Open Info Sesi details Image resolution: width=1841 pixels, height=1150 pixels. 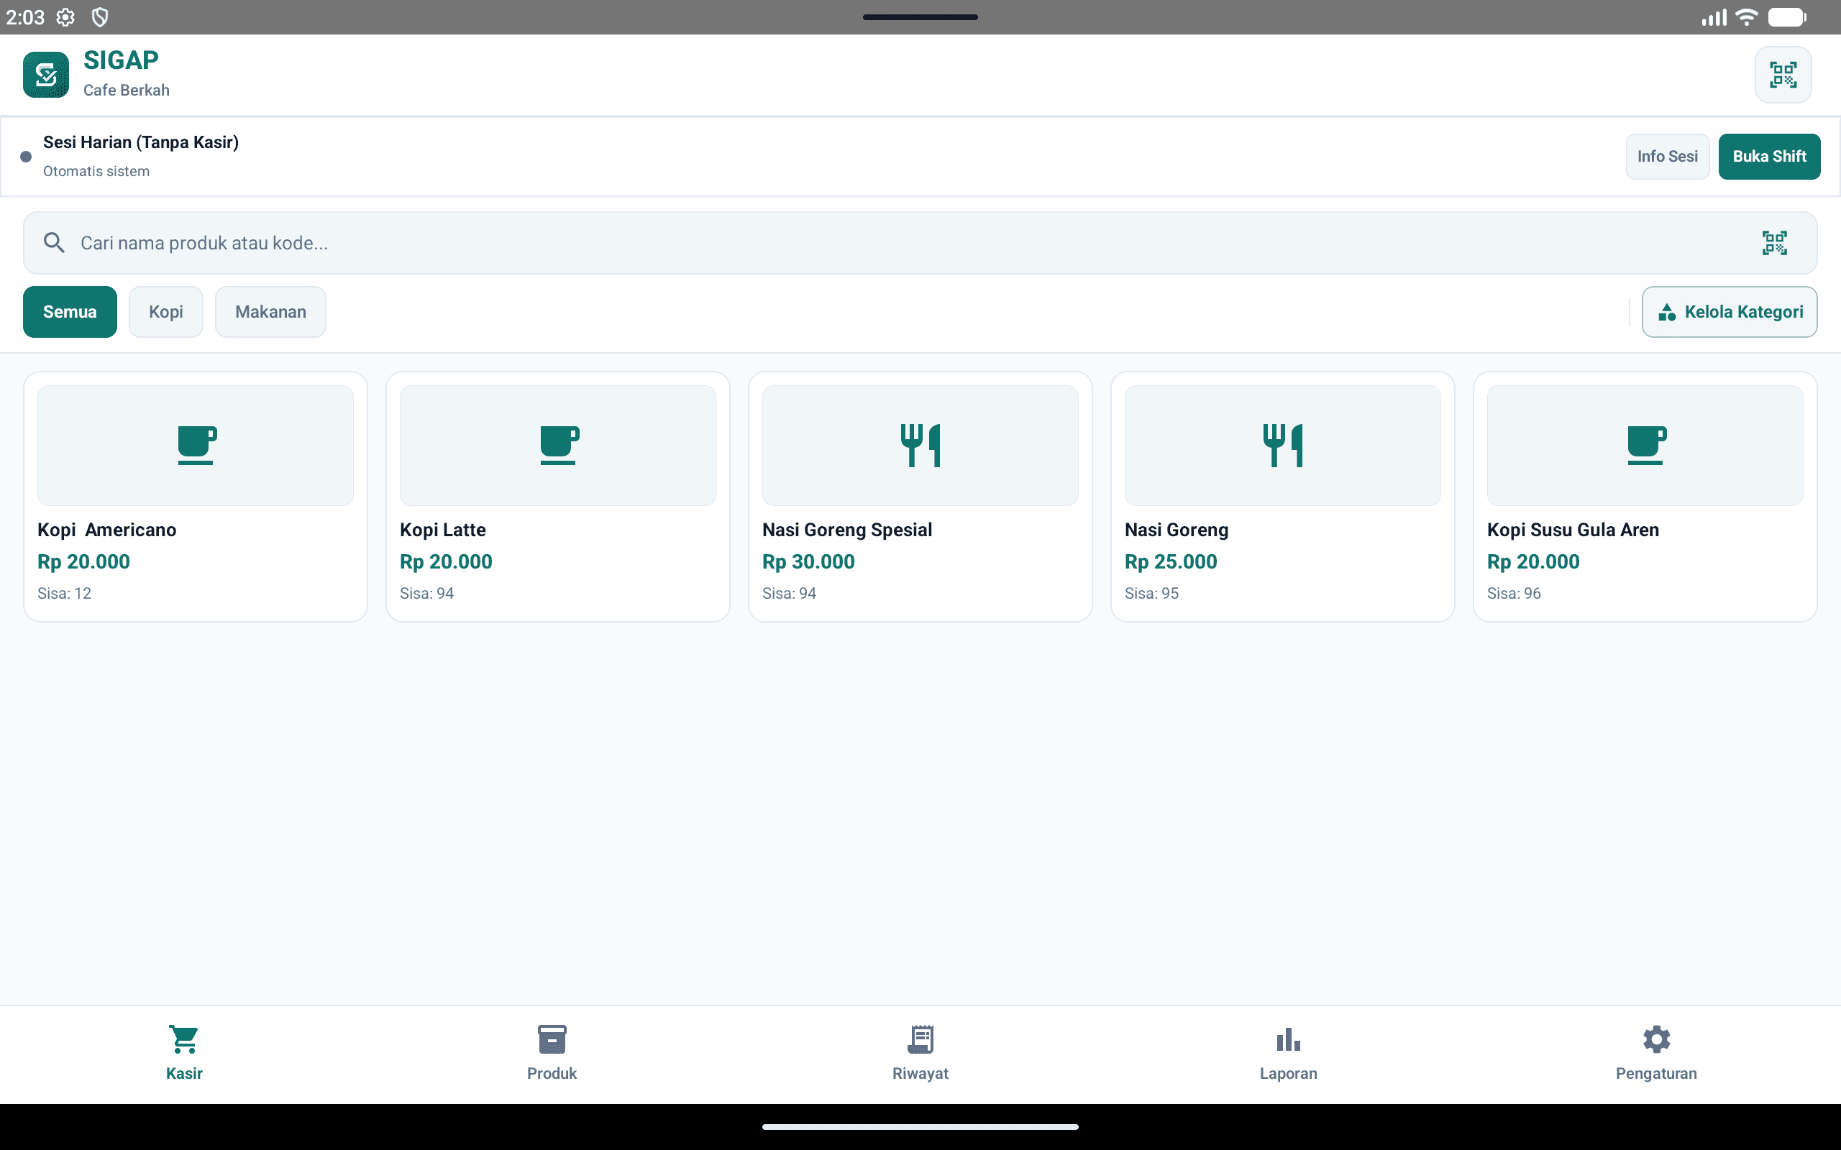tap(1668, 157)
